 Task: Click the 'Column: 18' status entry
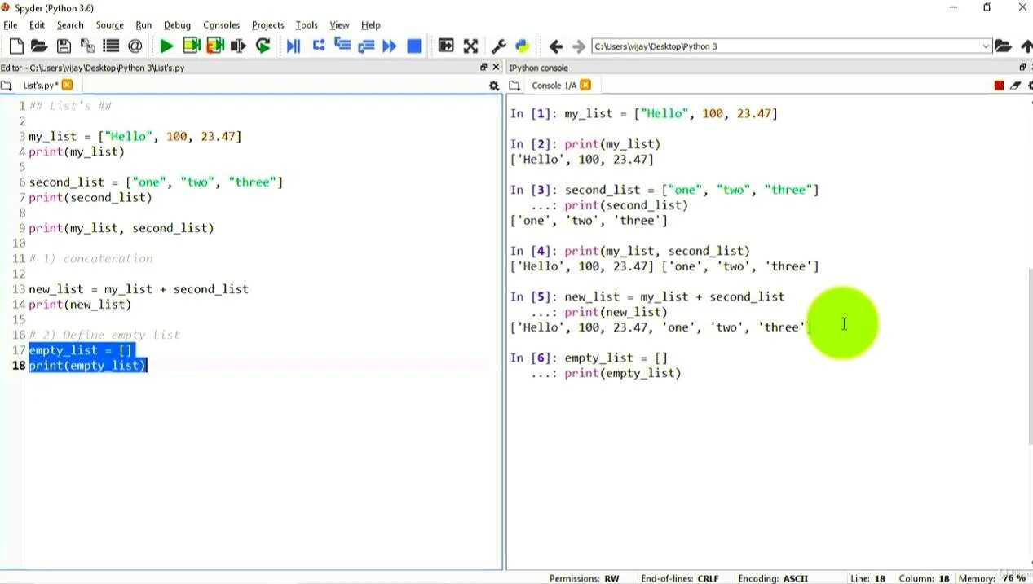tap(924, 578)
